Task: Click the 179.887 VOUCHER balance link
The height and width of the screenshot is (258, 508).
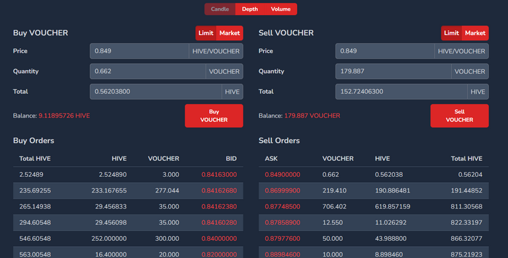Action: tap(312, 115)
